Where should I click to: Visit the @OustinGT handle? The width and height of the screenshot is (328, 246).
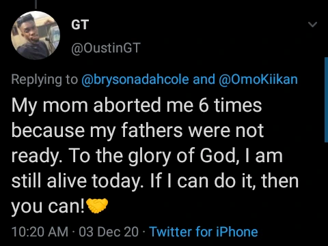tap(106, 48)
